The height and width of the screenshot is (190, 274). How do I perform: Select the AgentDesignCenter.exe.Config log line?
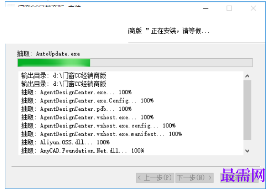(88, 101)
